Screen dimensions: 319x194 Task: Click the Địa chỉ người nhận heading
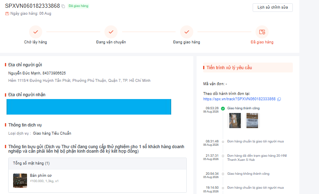pos(27,95)
